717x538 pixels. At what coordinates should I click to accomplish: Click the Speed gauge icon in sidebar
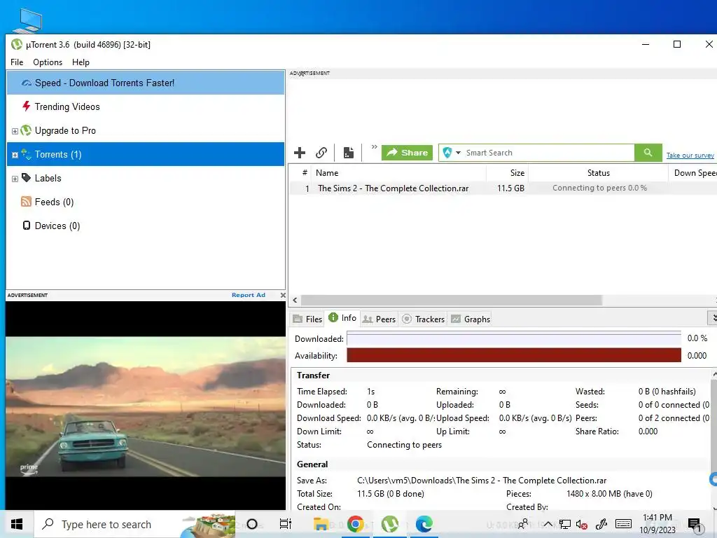click(x=27, y=83)
